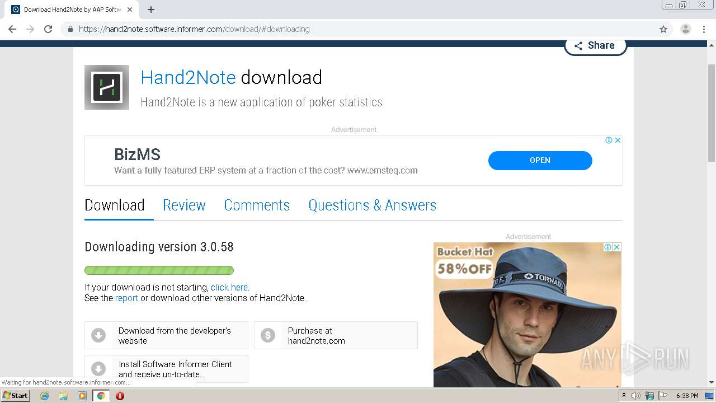Click the developer download arrow icon
The image size is (716, 403).
point(98,335)
